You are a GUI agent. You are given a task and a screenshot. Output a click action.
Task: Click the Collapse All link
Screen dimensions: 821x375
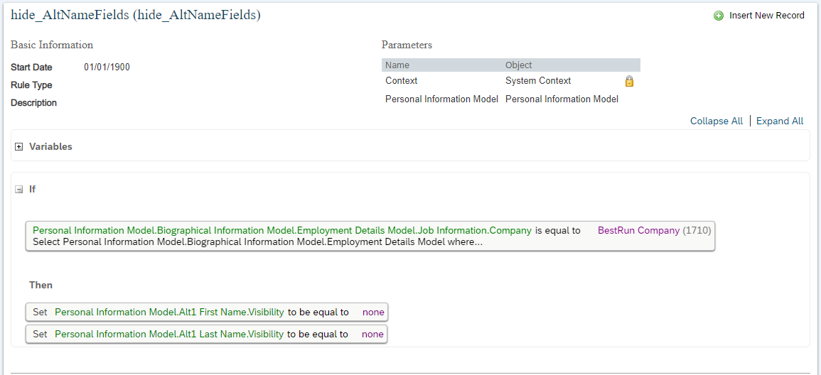(x=717, y=121)
